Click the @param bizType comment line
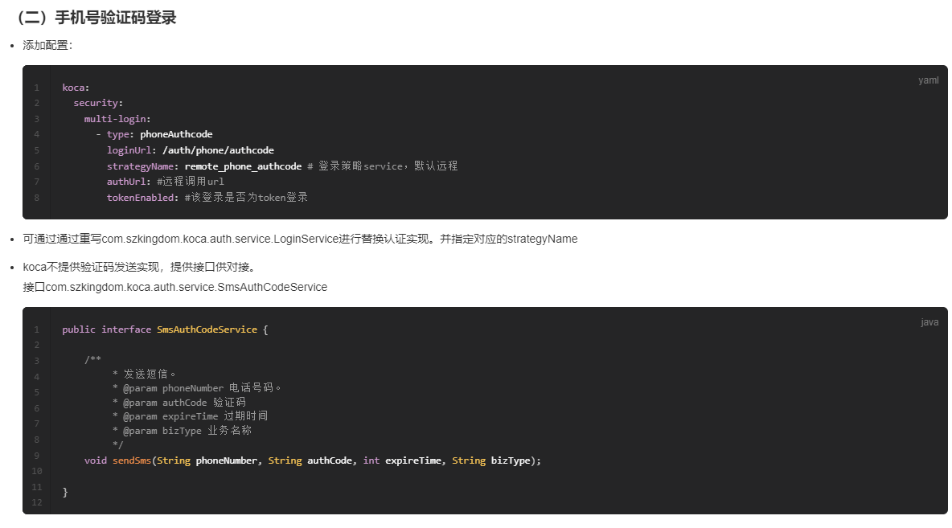The width and height of the screenshot is (952, 528). (x=187, y=431)
